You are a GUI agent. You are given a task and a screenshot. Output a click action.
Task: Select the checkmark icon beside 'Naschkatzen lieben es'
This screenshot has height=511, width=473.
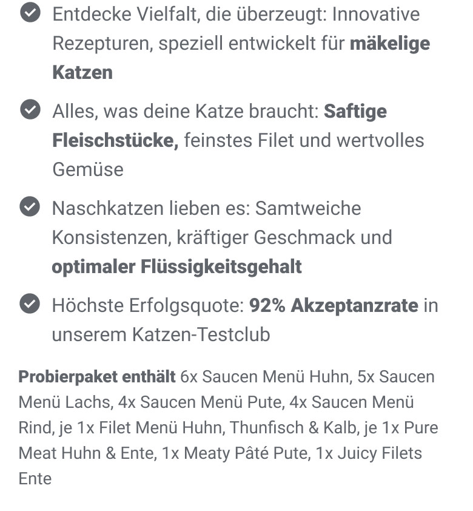pos(30,206)
